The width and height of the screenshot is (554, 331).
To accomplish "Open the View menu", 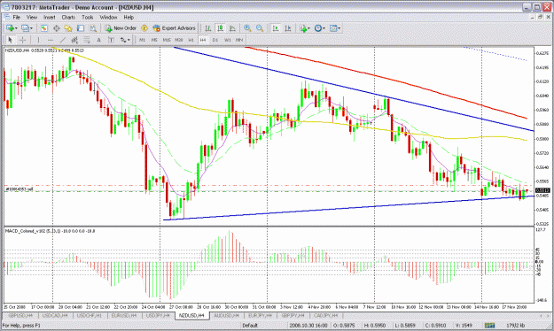I will tap(31, 17).
